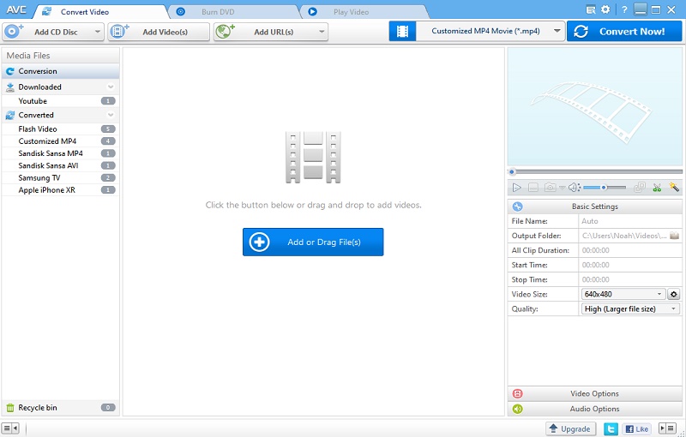Screen dimensions: 686x437
Task: Click the Facebook Like button
Action: [x=636, y=428]
